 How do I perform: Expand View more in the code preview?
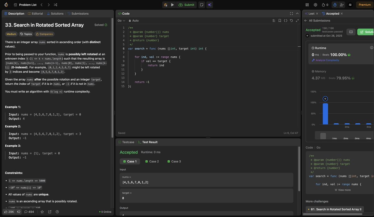pos(343,190)
